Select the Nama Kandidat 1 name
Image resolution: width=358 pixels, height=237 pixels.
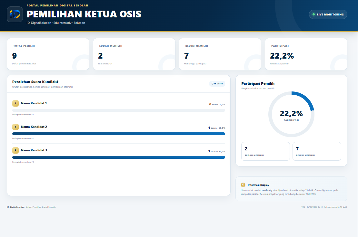click(x=34, y=103)
